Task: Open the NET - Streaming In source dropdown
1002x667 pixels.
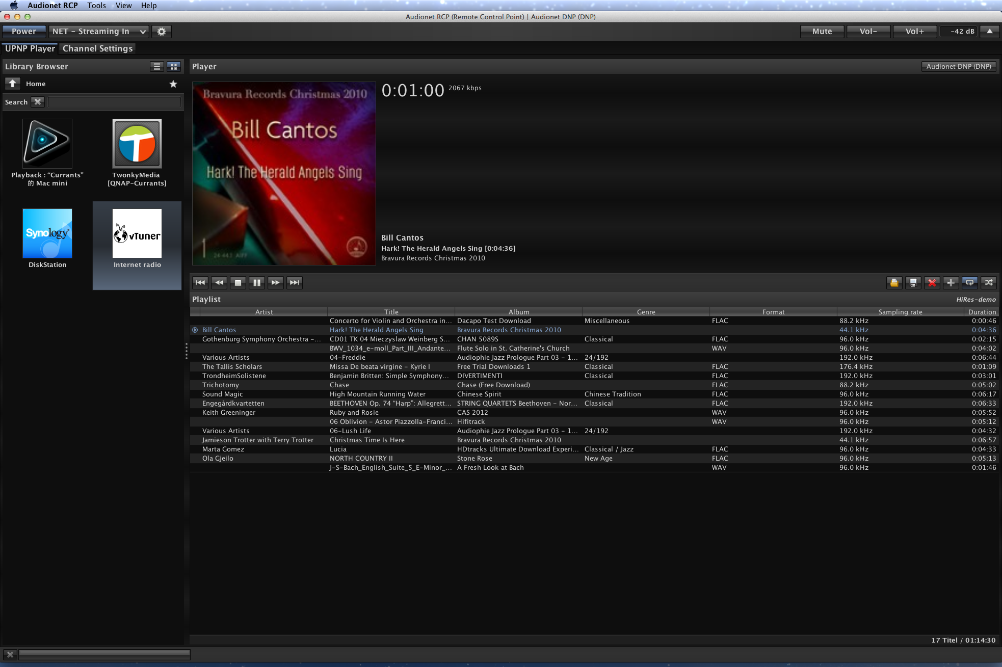Action: pos(99,32)
